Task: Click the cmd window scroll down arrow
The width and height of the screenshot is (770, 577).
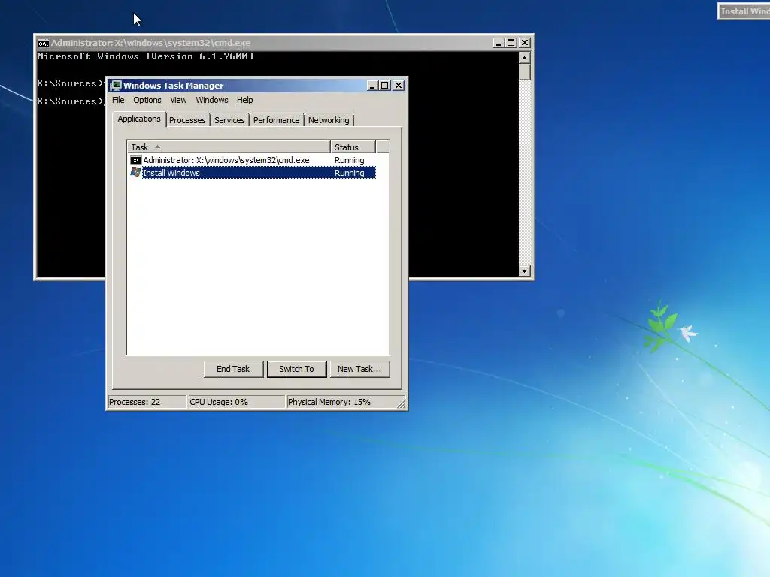Action: tap(524, 270)
